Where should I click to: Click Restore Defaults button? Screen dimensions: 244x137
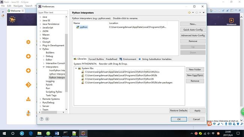[179, 110]
